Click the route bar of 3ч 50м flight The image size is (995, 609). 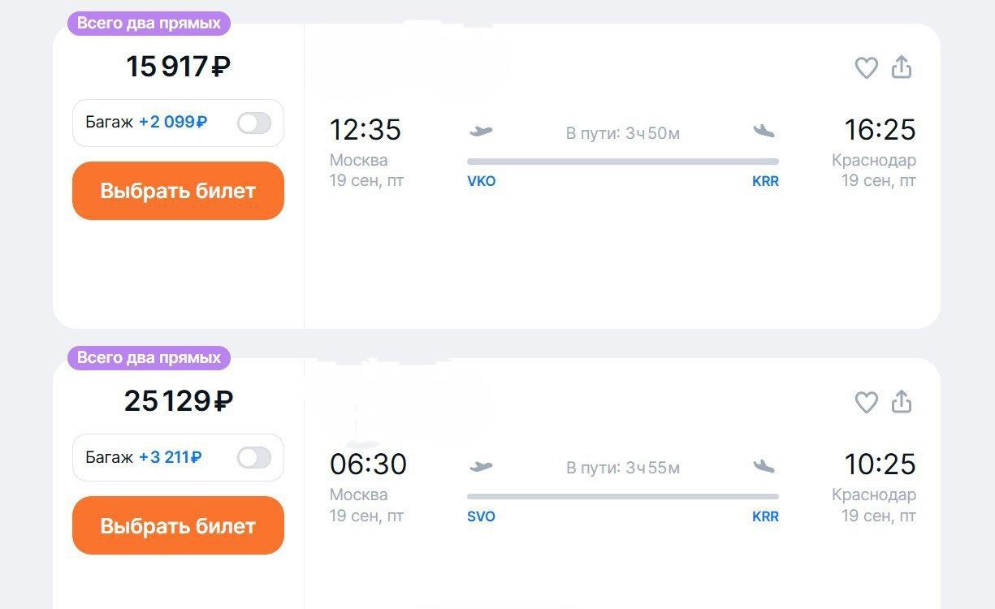pyautogui.click(x=623, y=162)
